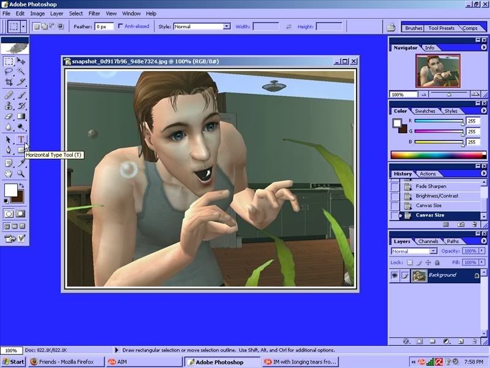The image size is (490, 368).
Task: Switch to the Swatches tab
Action: [424, 111]
